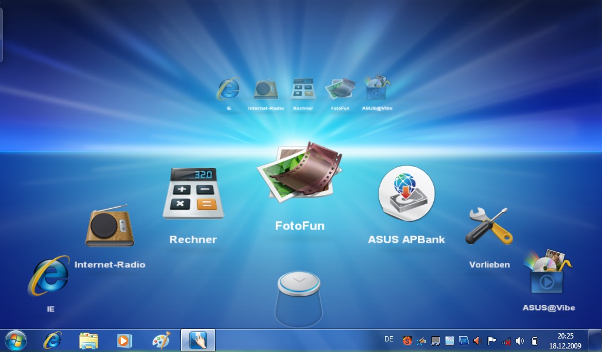Launch the large IE browser icon
602x352 pixels.
click(x=49, y=276)
